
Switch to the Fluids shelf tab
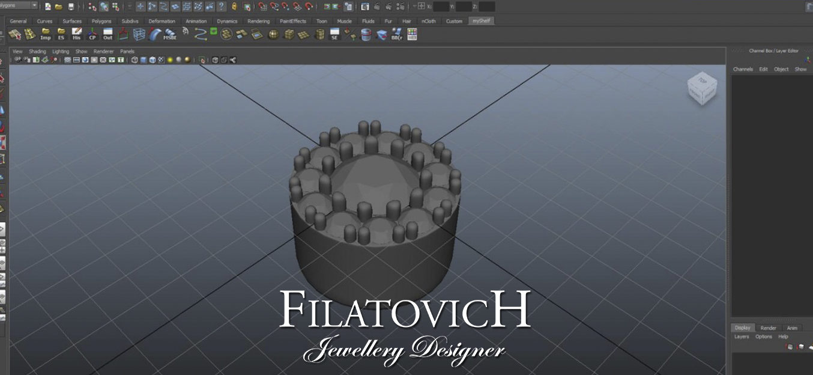[368, 21]
